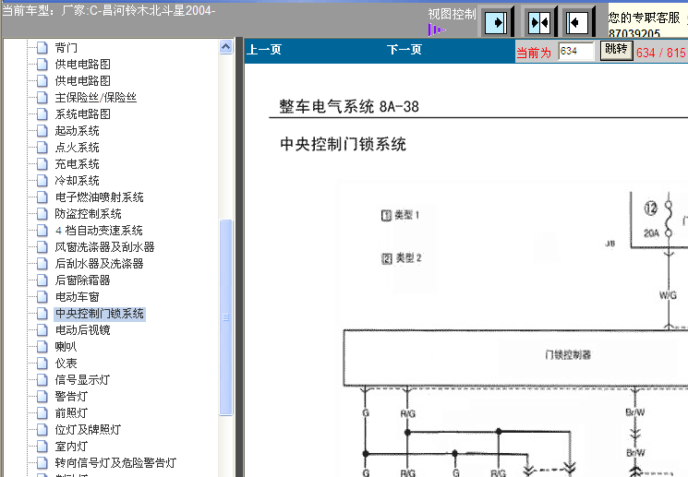Click the expand-right view control icon
688x477 pixels.
point(497,22)
